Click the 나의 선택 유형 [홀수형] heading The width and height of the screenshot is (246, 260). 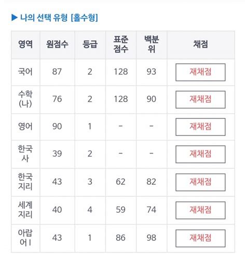59,18
